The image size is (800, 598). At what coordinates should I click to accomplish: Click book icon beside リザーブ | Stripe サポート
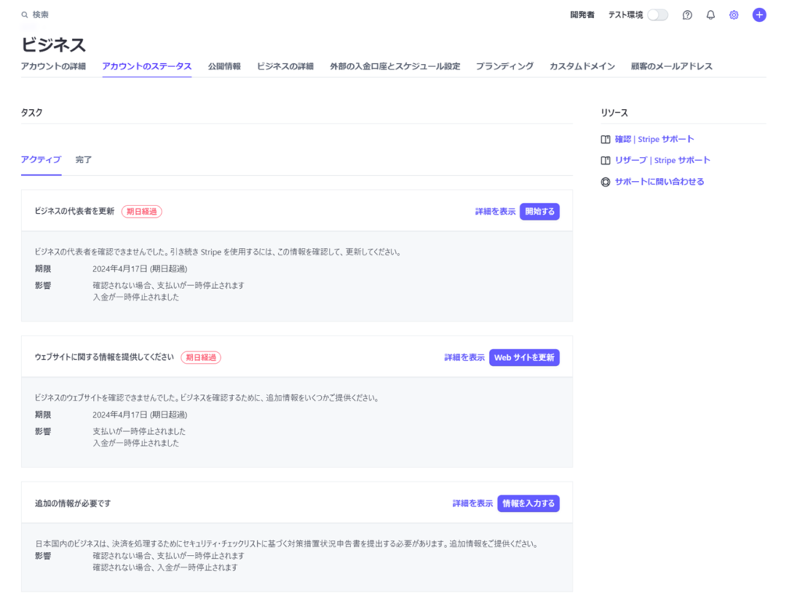point(605,161)
